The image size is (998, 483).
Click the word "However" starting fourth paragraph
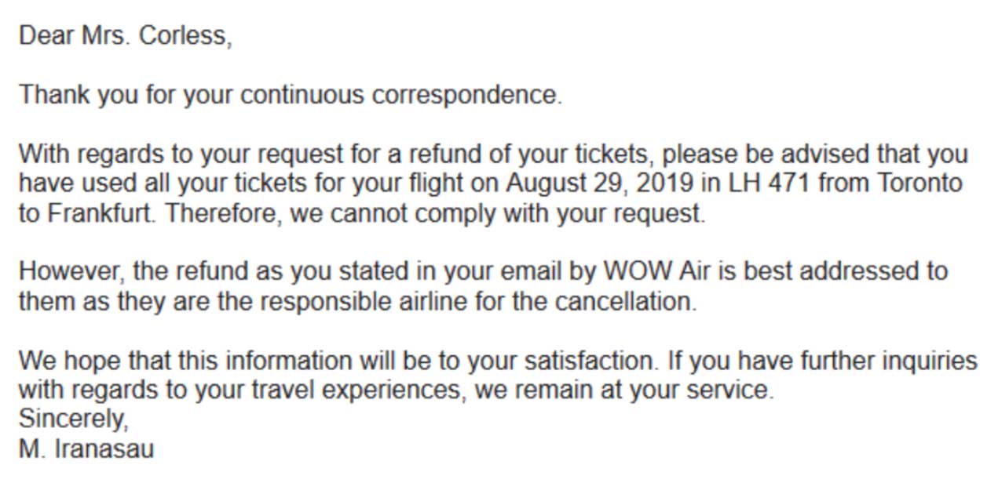click(71, 271)
